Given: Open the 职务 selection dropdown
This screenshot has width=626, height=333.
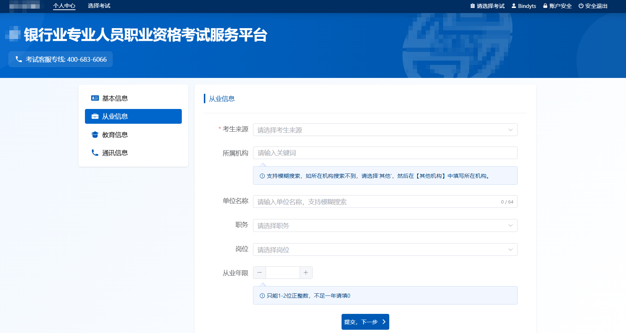Looking at the screenshot, I should pos(385,225).
